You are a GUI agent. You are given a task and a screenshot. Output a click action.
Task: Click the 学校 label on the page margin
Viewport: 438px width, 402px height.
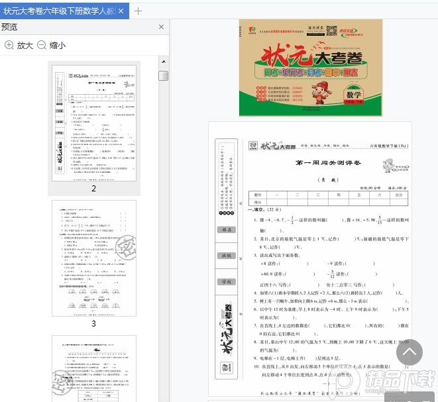[x=227, y=281]
